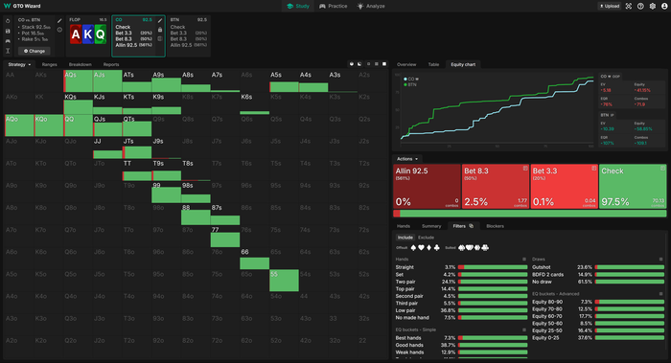
Task: Click the heart offsuit filter icon
Action: click(x=421, y=247)
